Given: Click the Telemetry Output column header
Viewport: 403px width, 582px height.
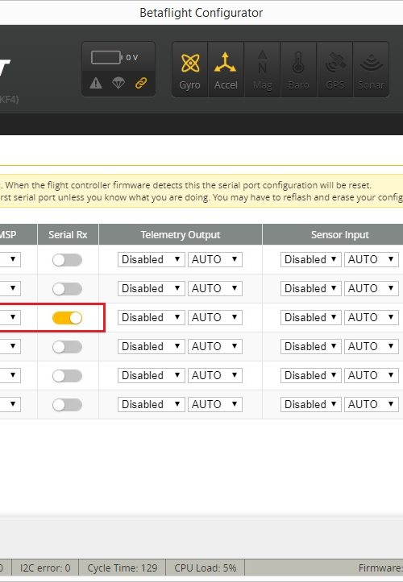Looking at the screenshot, I should (181, 234).
